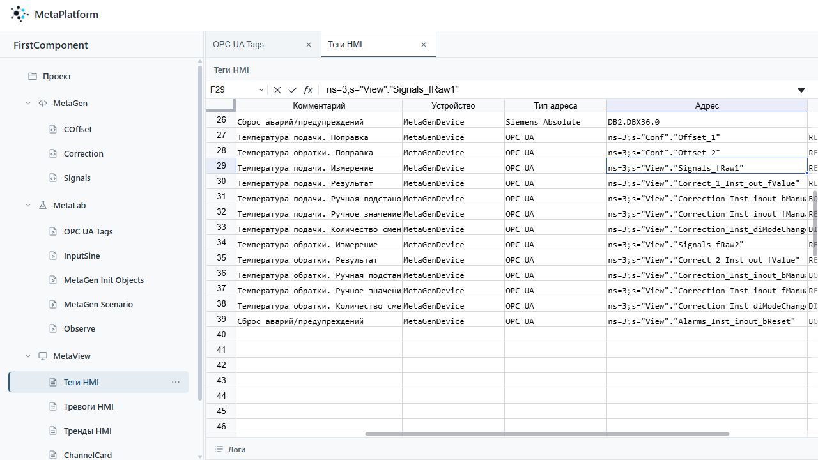
Task: Click the Логи list icon
Action: [x=219, y=449]
